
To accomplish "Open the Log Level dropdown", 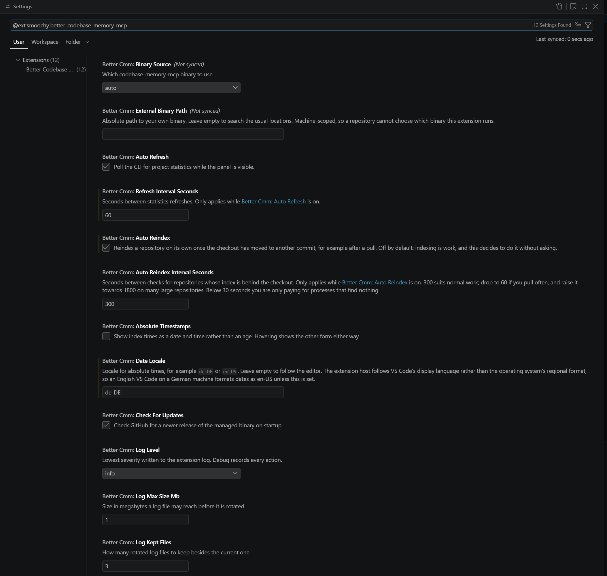I will point(171,473).
